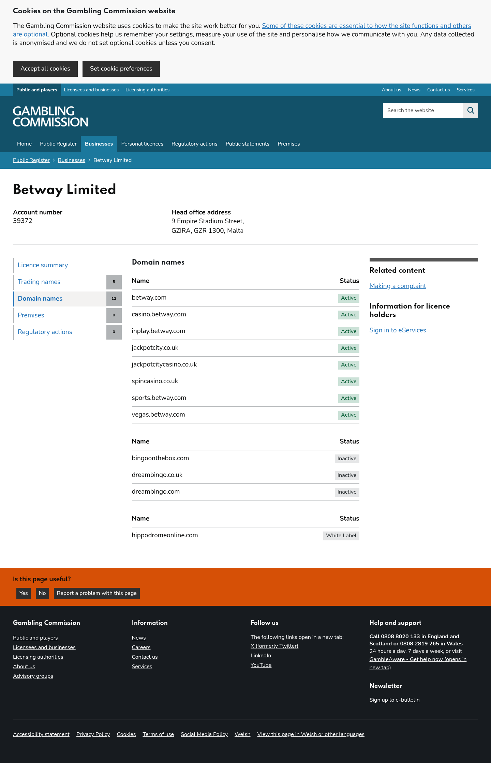The width and height of the screenshot is (491, 763).
Task: Click dreambingo.co.uk domain text
Action: pyautogui.click(x=157, y=475)
